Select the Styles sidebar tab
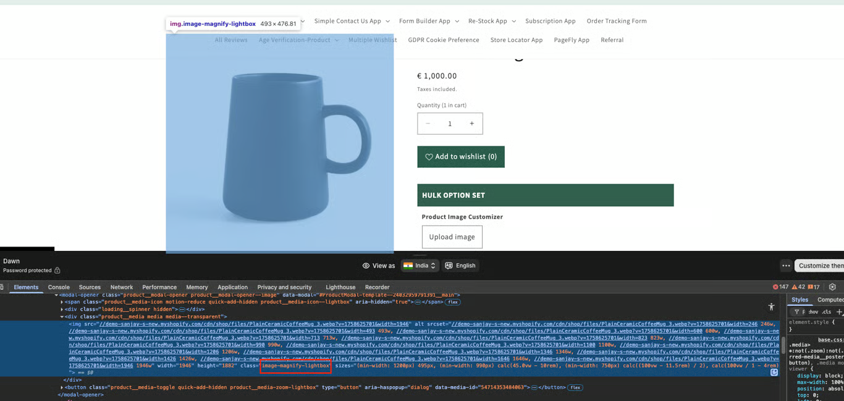The image size is (844, 401). [800, 300]
